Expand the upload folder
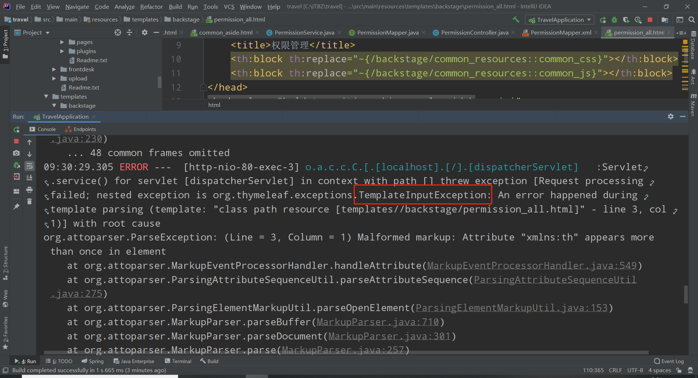 (x=54, y=78)
